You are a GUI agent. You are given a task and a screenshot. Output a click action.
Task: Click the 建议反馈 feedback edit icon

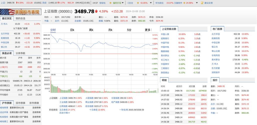pos(202,3)
